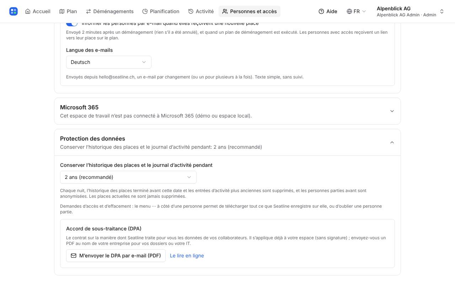Click the Déménagements arrows icon

tap(89, 11)
